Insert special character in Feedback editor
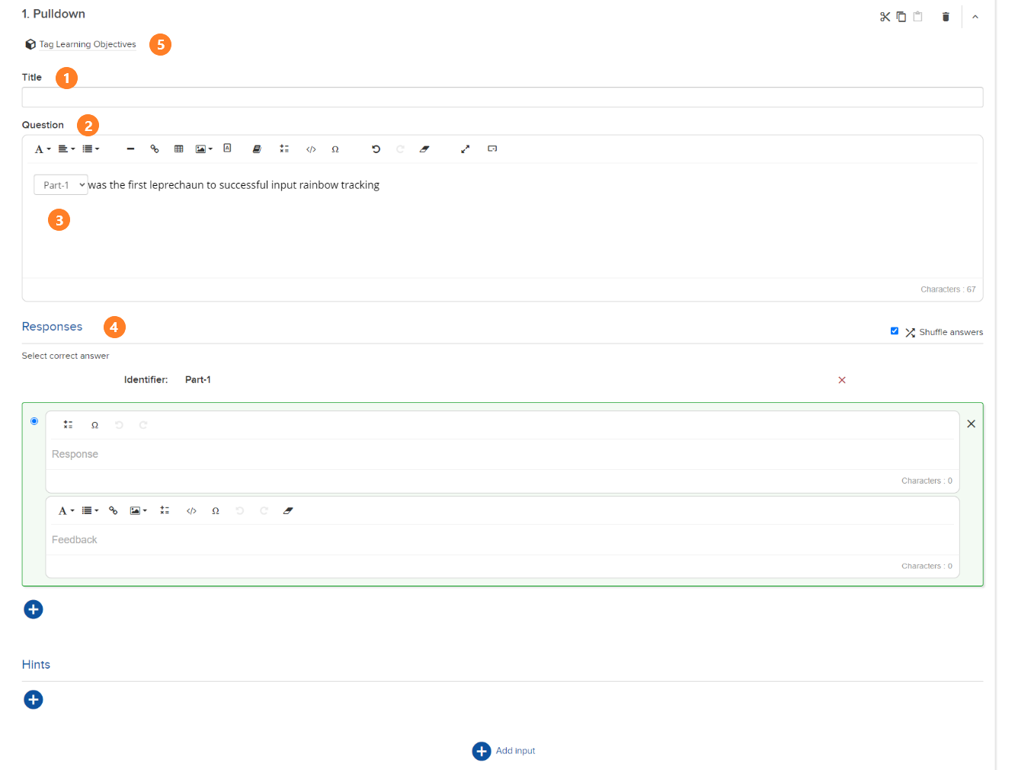 pos(216,511)
